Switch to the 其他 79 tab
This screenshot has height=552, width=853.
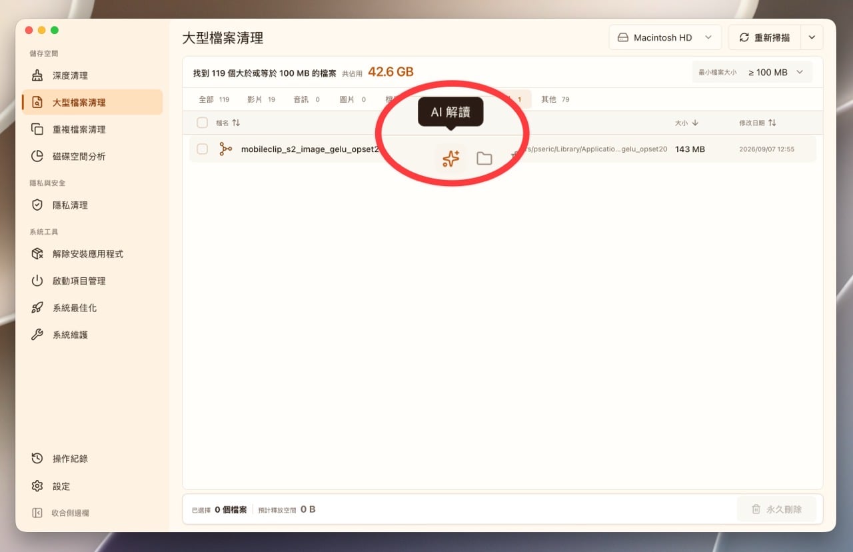point(555,99)
